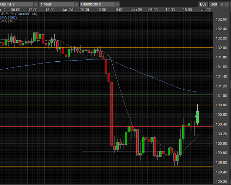
Task: Open the GBP/JPY symbol dropdown
Action: 19,4
